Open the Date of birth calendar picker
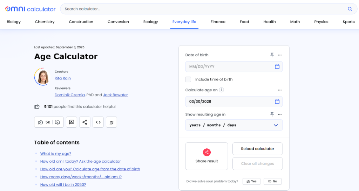Viewport: 359px width, 191px height. pyautogui.click(x=277, y=66)
